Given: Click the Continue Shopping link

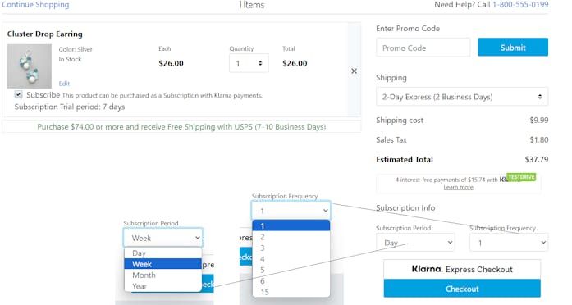Looking at the screenshot, I should pyautogui.click(x=35, y=4).
